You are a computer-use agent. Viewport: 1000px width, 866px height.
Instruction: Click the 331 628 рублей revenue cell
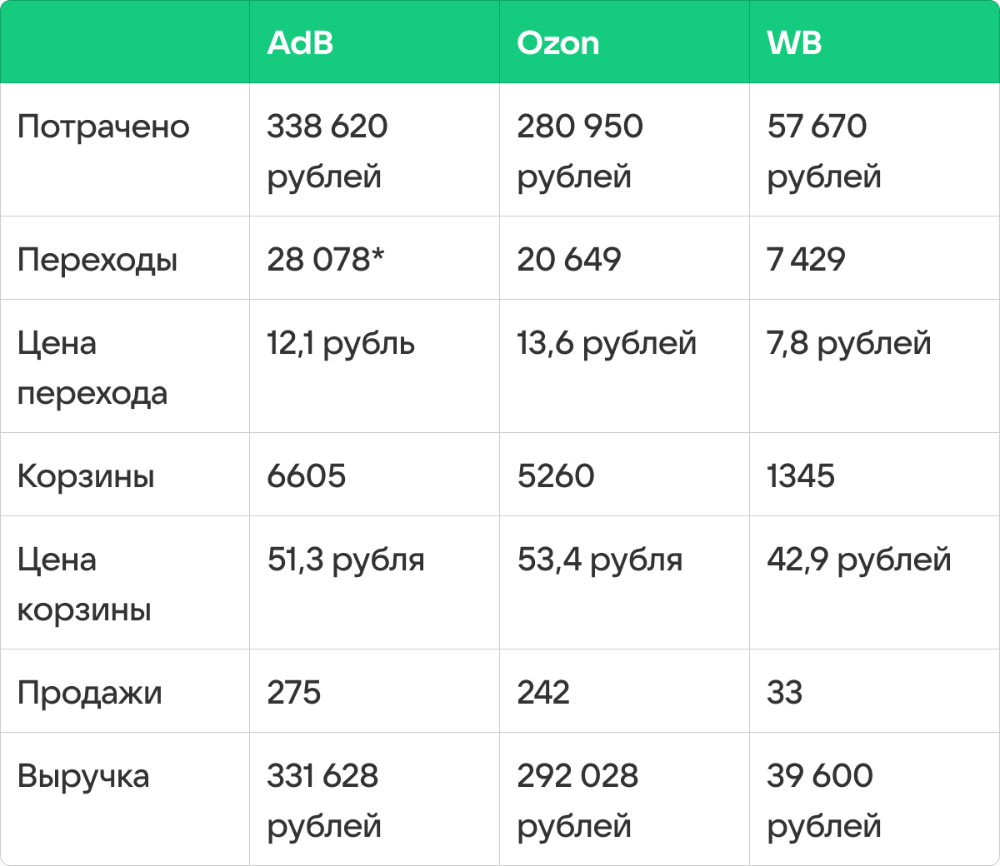323,800
